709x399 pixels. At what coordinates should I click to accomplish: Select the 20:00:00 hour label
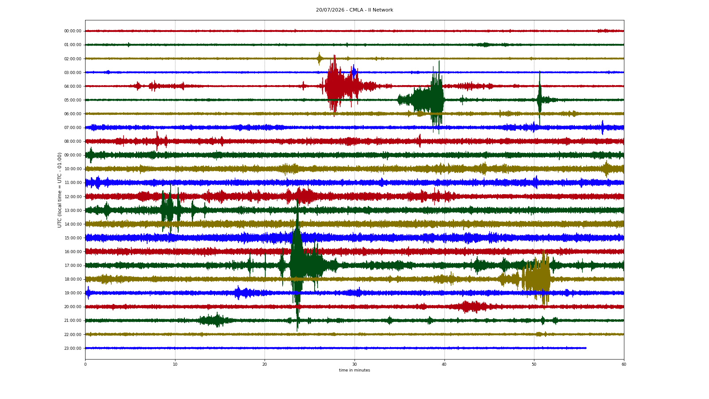coord(73,307)
